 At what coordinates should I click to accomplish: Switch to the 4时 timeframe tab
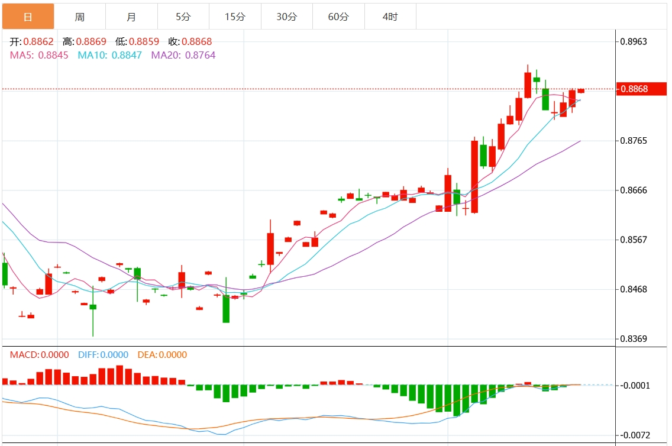pyautogui.click(x=390, y=17)
